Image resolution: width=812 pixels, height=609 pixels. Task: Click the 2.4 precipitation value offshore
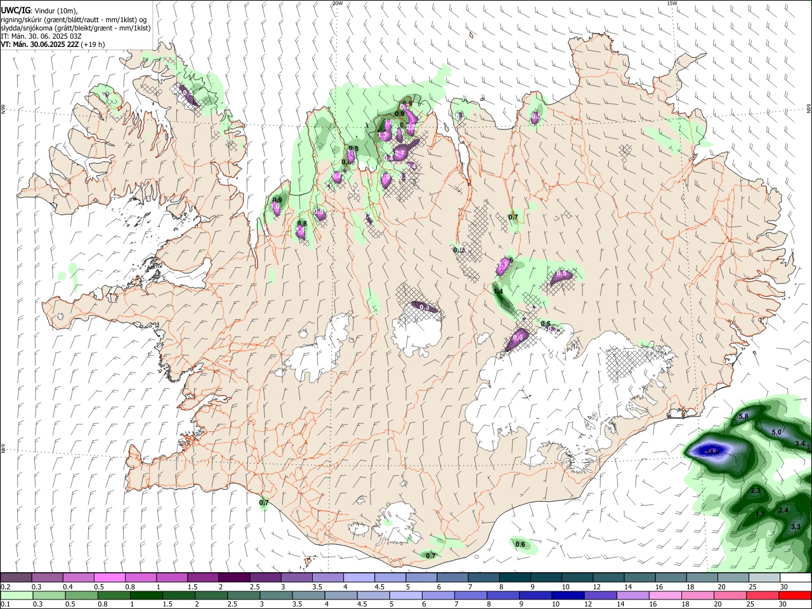(x=783, y=510)
